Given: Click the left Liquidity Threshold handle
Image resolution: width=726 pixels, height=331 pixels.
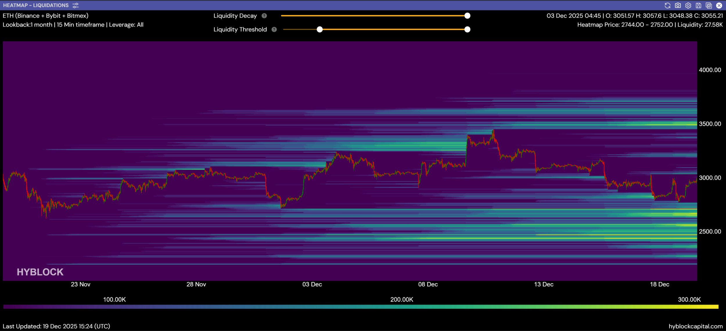Looking at the screenshot, I should 319,30.
